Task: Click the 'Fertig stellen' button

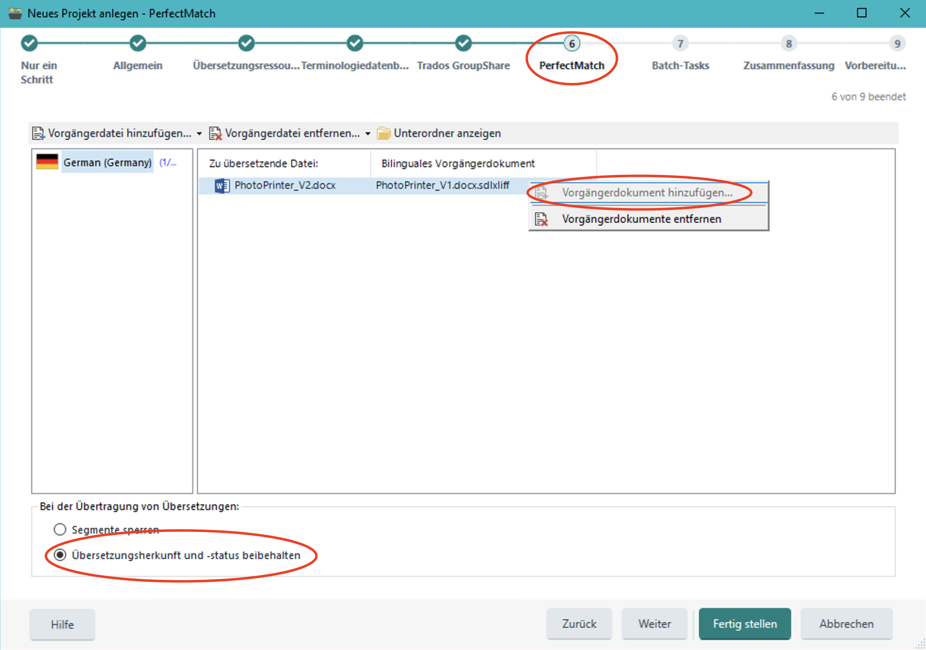Action: click(745, 624)
